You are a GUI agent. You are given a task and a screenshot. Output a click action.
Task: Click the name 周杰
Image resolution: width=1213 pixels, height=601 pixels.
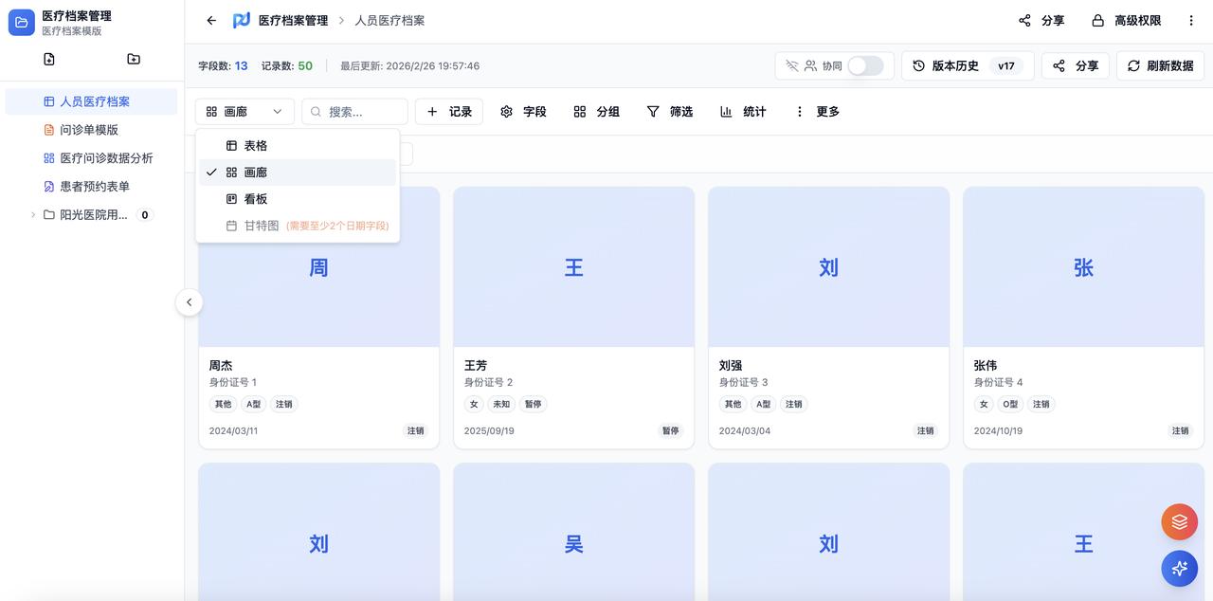pyautogui.click(x=221, y=365)
